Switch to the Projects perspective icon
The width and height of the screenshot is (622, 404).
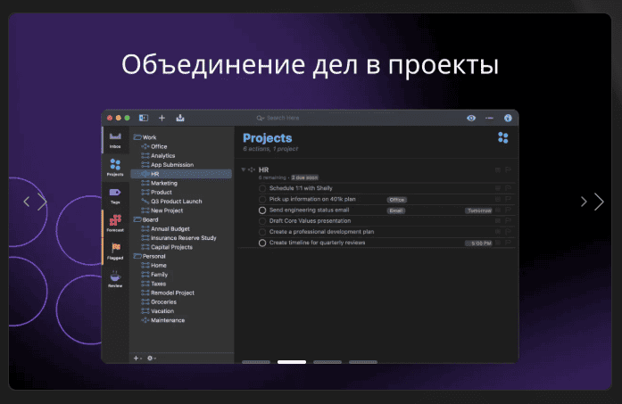tap(115, 167)
